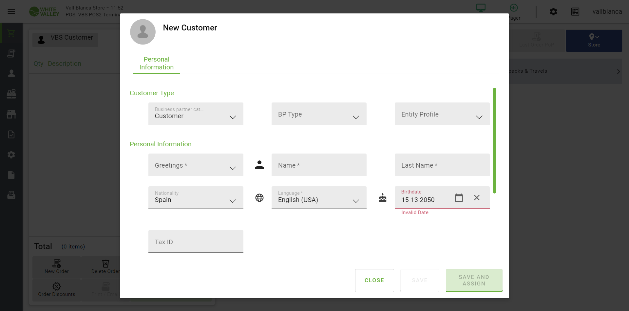The width and height of the screenshot is (629, 311).
Task: Focus the Tax ID input field
Action: point(196,242)
